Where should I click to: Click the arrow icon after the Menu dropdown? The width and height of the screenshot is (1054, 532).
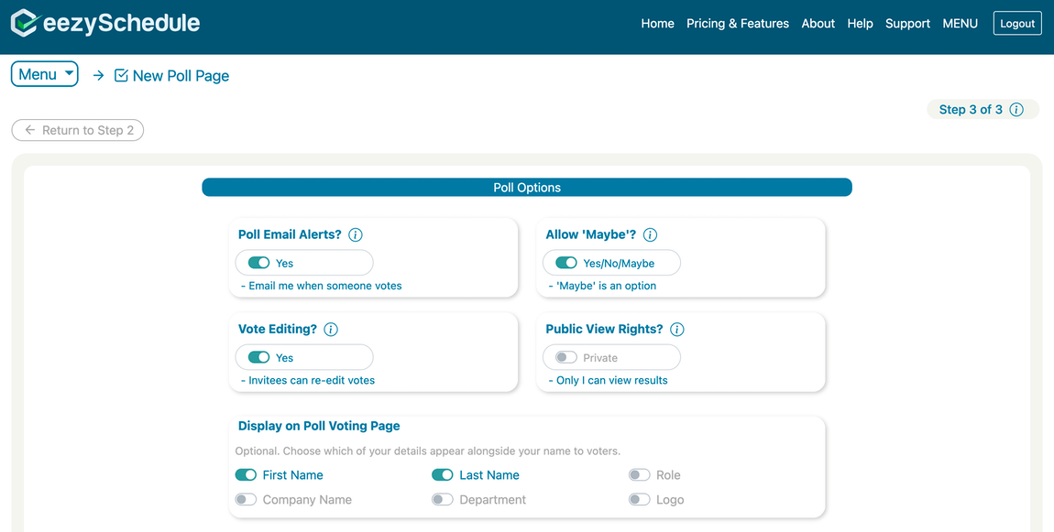coord(98,75)
